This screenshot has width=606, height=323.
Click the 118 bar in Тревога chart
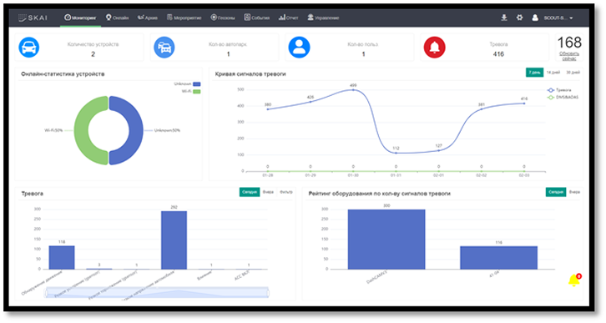pos(62,257)
